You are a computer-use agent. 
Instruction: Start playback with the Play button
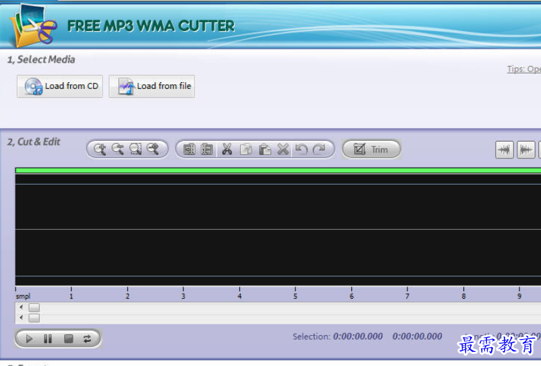coord(29,339)
